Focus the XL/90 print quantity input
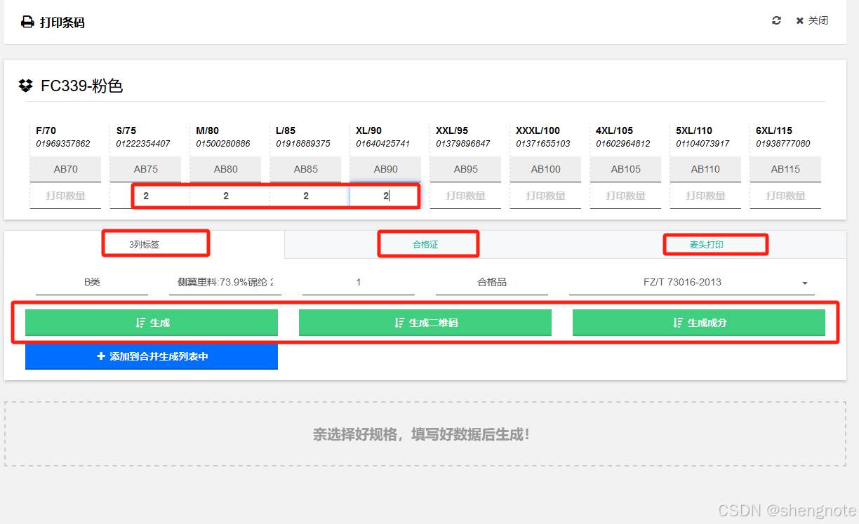This screenshot has width=859, height=524. point(386,196)
